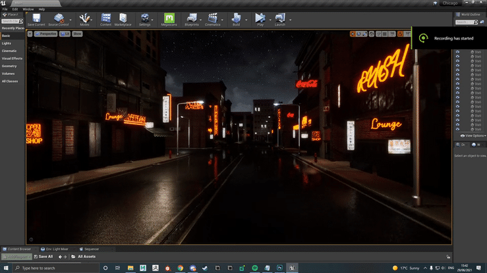Viewport: 487px width, 273px height.
Task: Expand the Settings dropdown arrow
Action: (152, 20)
